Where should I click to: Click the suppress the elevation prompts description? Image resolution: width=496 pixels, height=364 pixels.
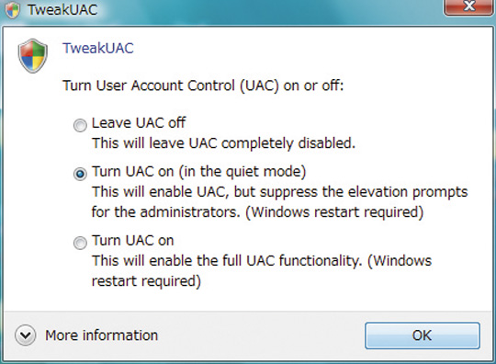coord(279,192)
